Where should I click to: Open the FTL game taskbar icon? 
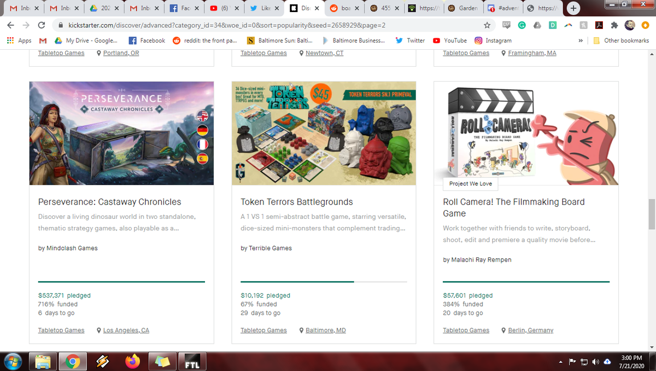click(x=192, y=361)
